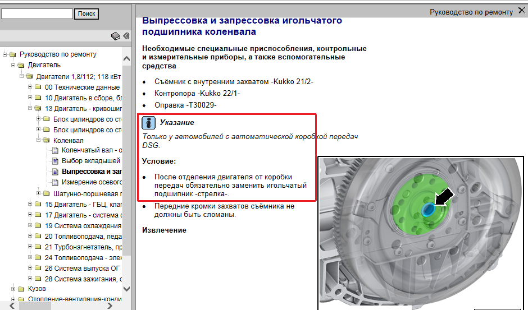The image size is (528, 310).
Task: Open 15 Двигатель - ГБЦ item
Action: pos(83,205)
